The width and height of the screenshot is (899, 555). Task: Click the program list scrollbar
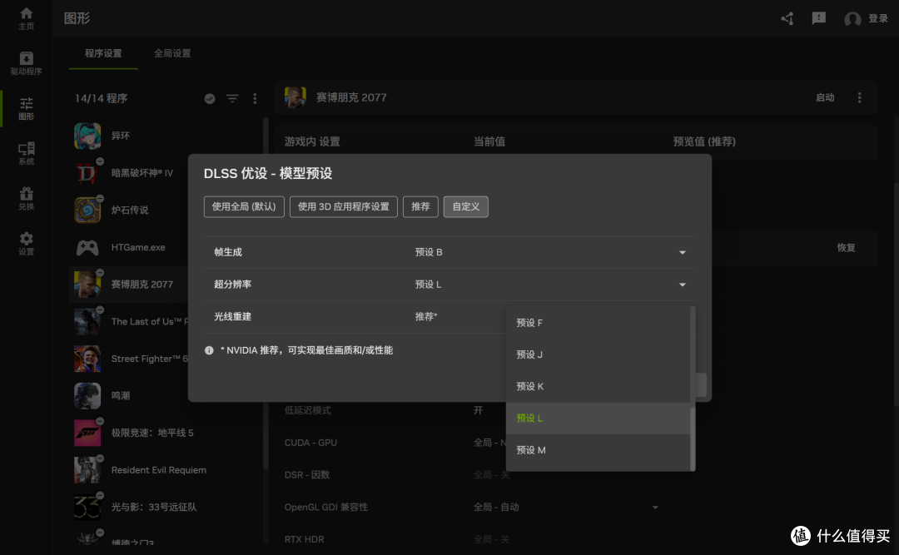[266, 292]
